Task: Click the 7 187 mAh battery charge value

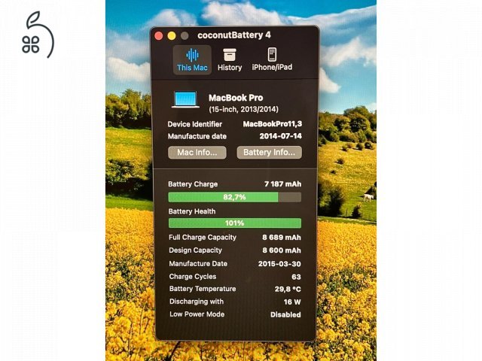Action: [x=283, y=184]
